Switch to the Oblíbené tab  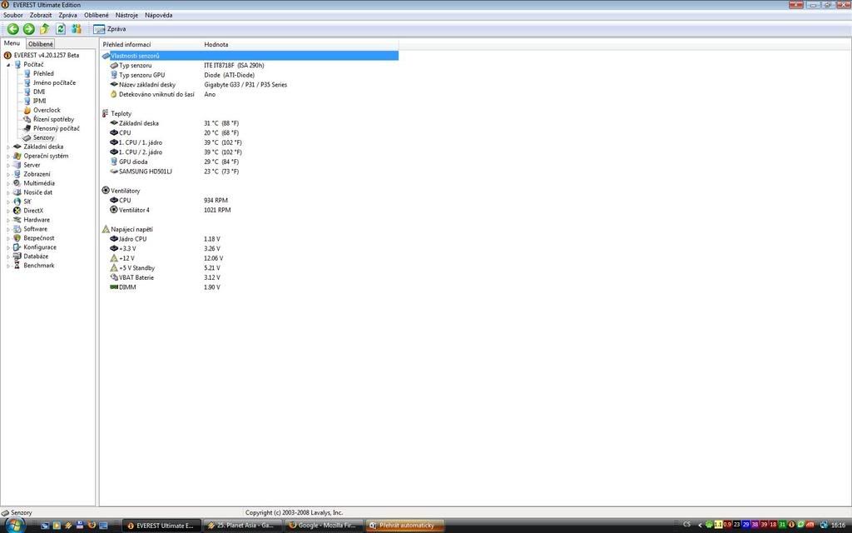tap(40, 44)
